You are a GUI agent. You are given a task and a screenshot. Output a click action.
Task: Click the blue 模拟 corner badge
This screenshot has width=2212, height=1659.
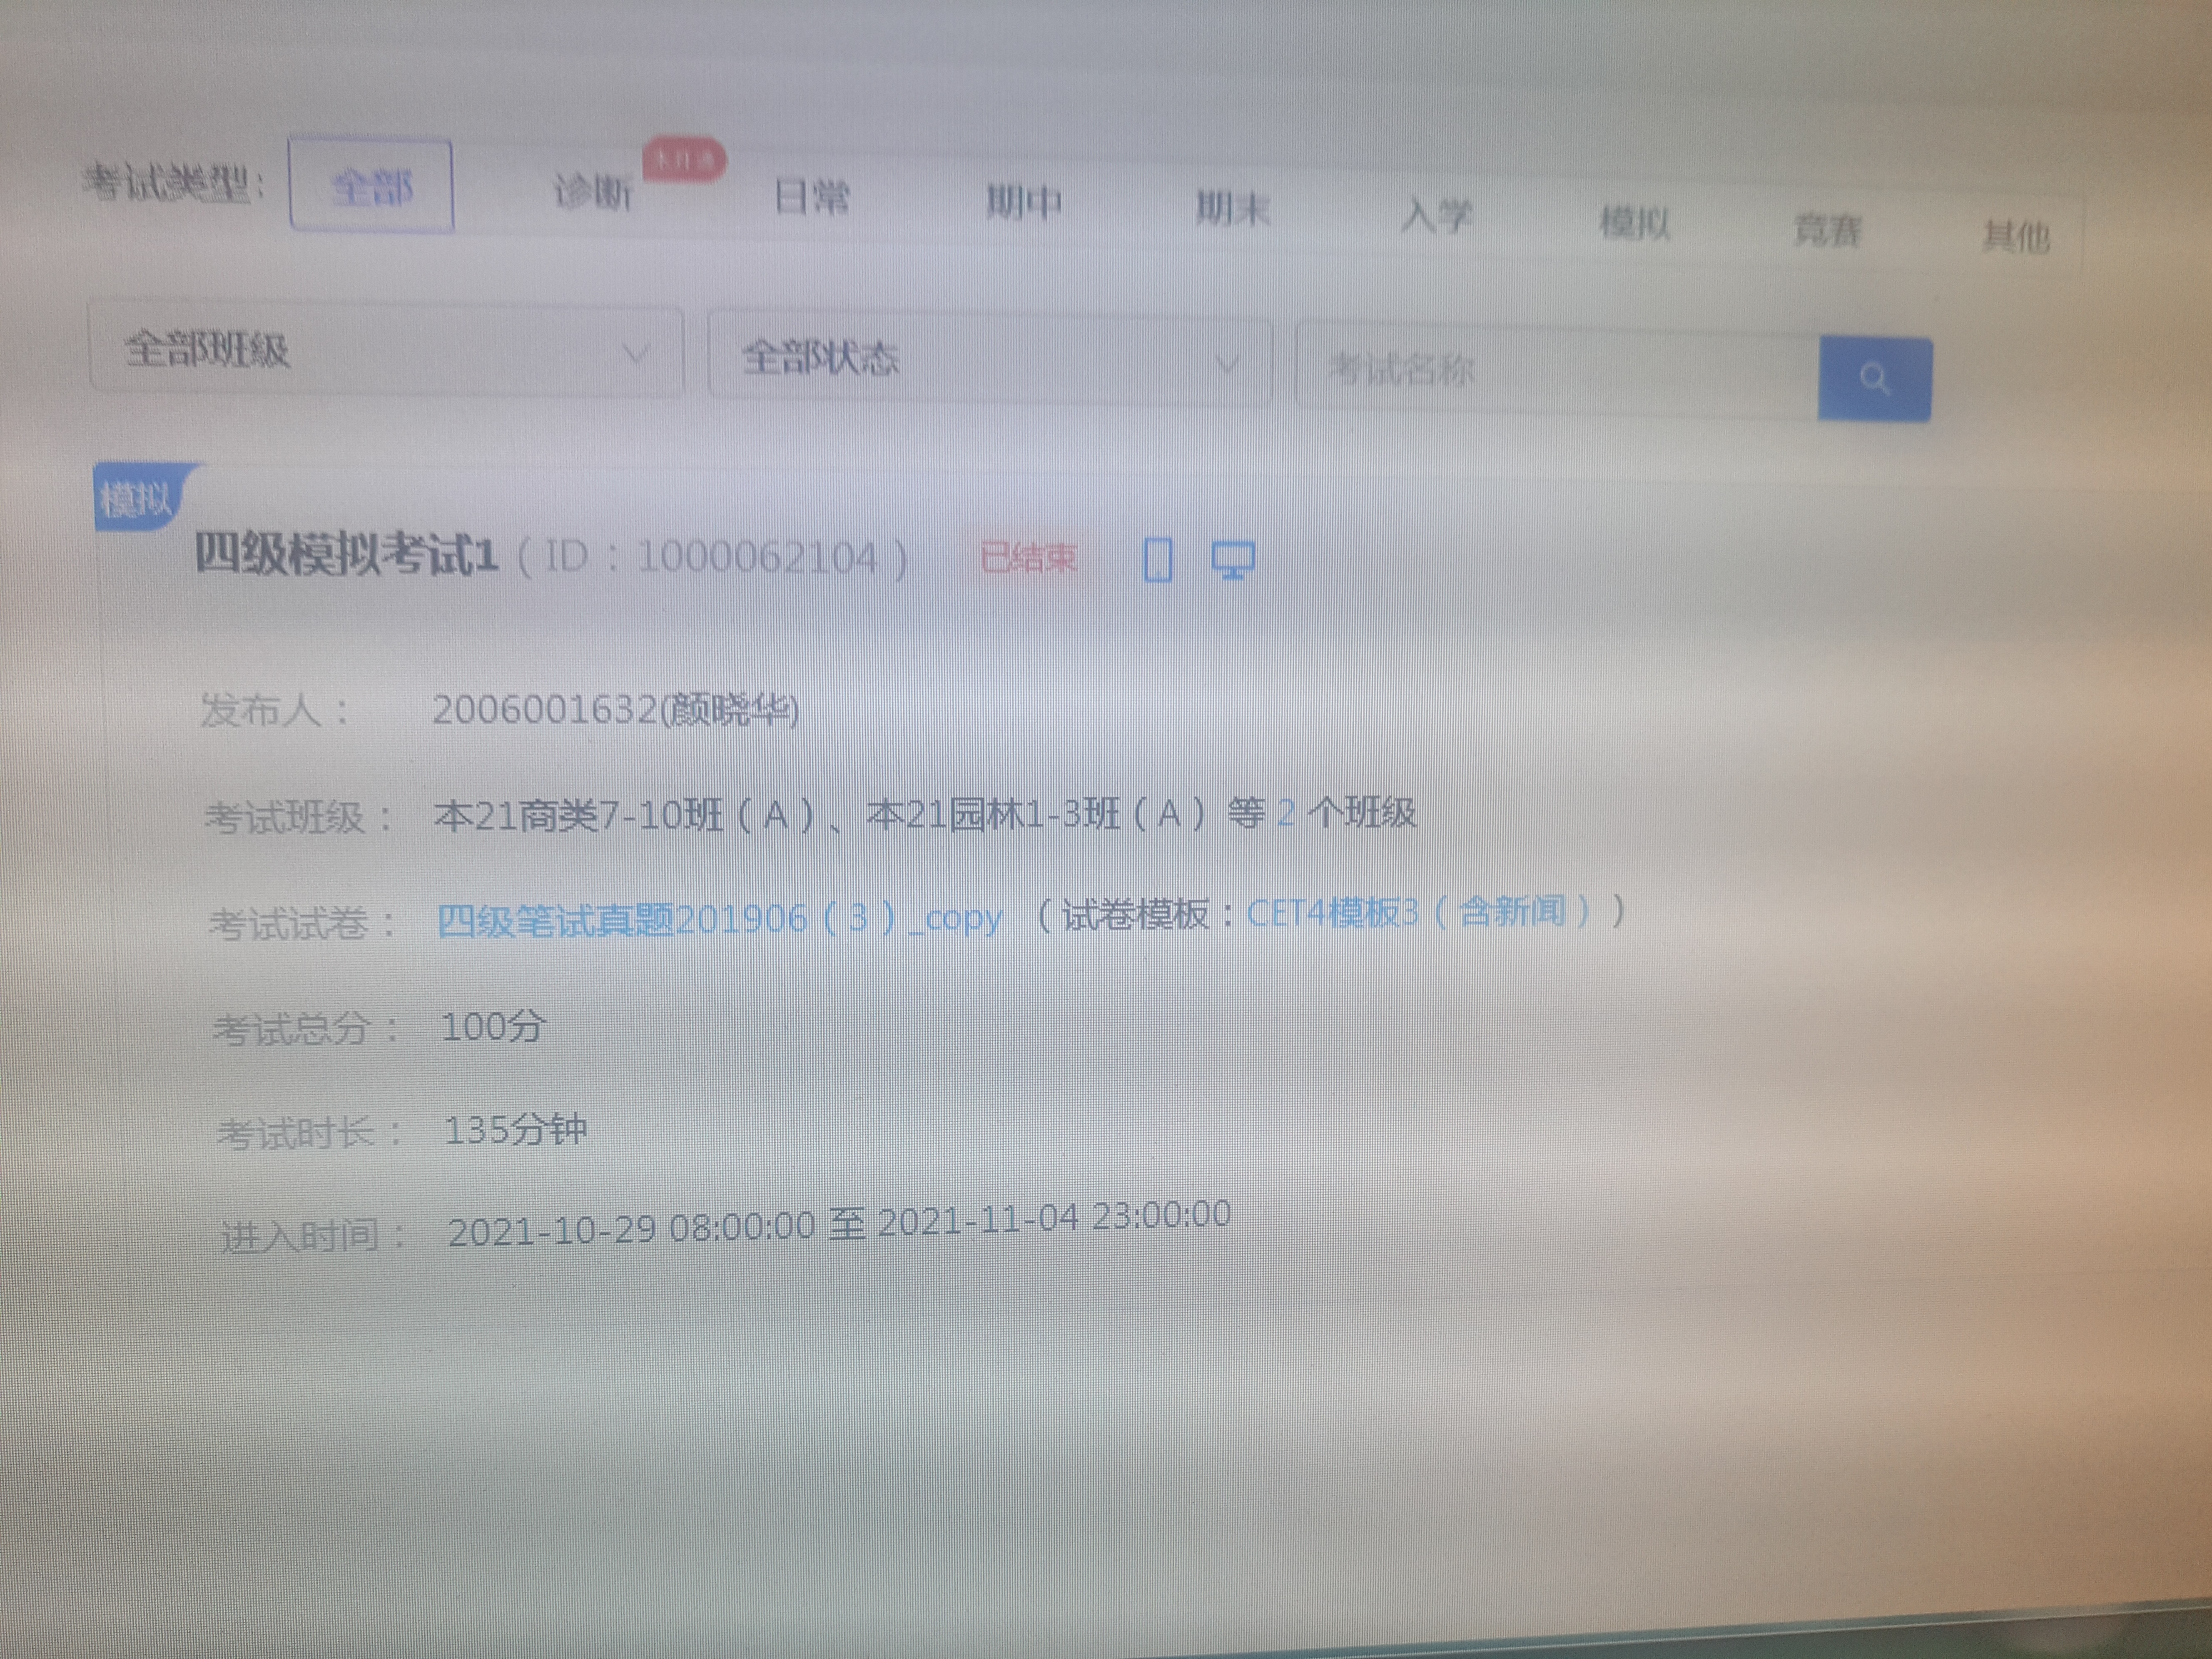click(137, 498)
